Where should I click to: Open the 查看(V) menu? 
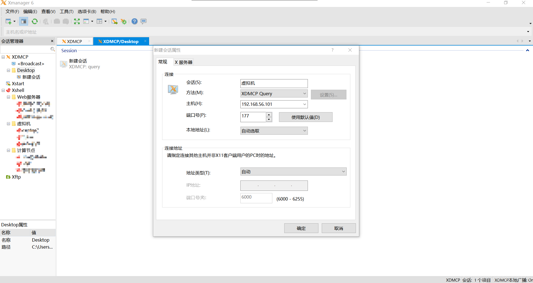(48, 11)
